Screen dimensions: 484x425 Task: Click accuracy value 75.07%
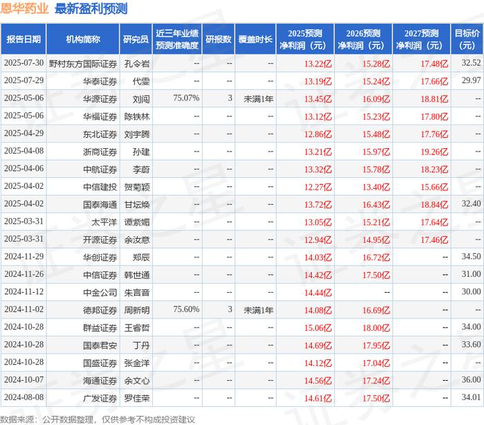tap(186, 98)
